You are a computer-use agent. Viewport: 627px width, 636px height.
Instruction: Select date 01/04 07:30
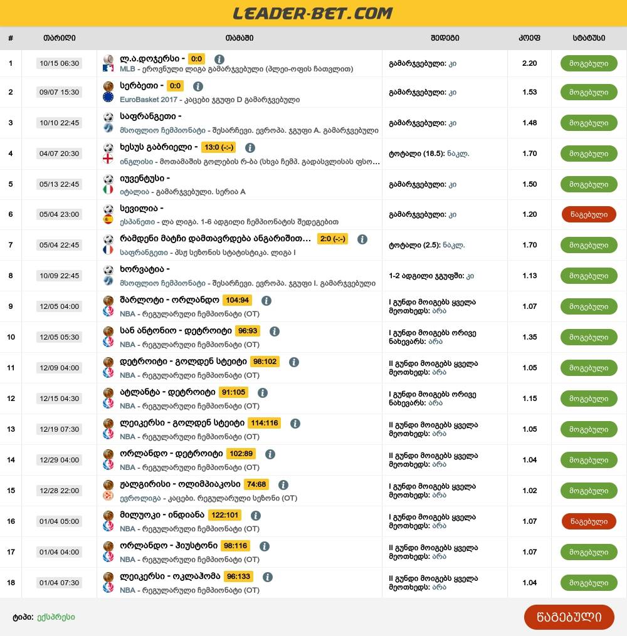click(x=59, y=583)
